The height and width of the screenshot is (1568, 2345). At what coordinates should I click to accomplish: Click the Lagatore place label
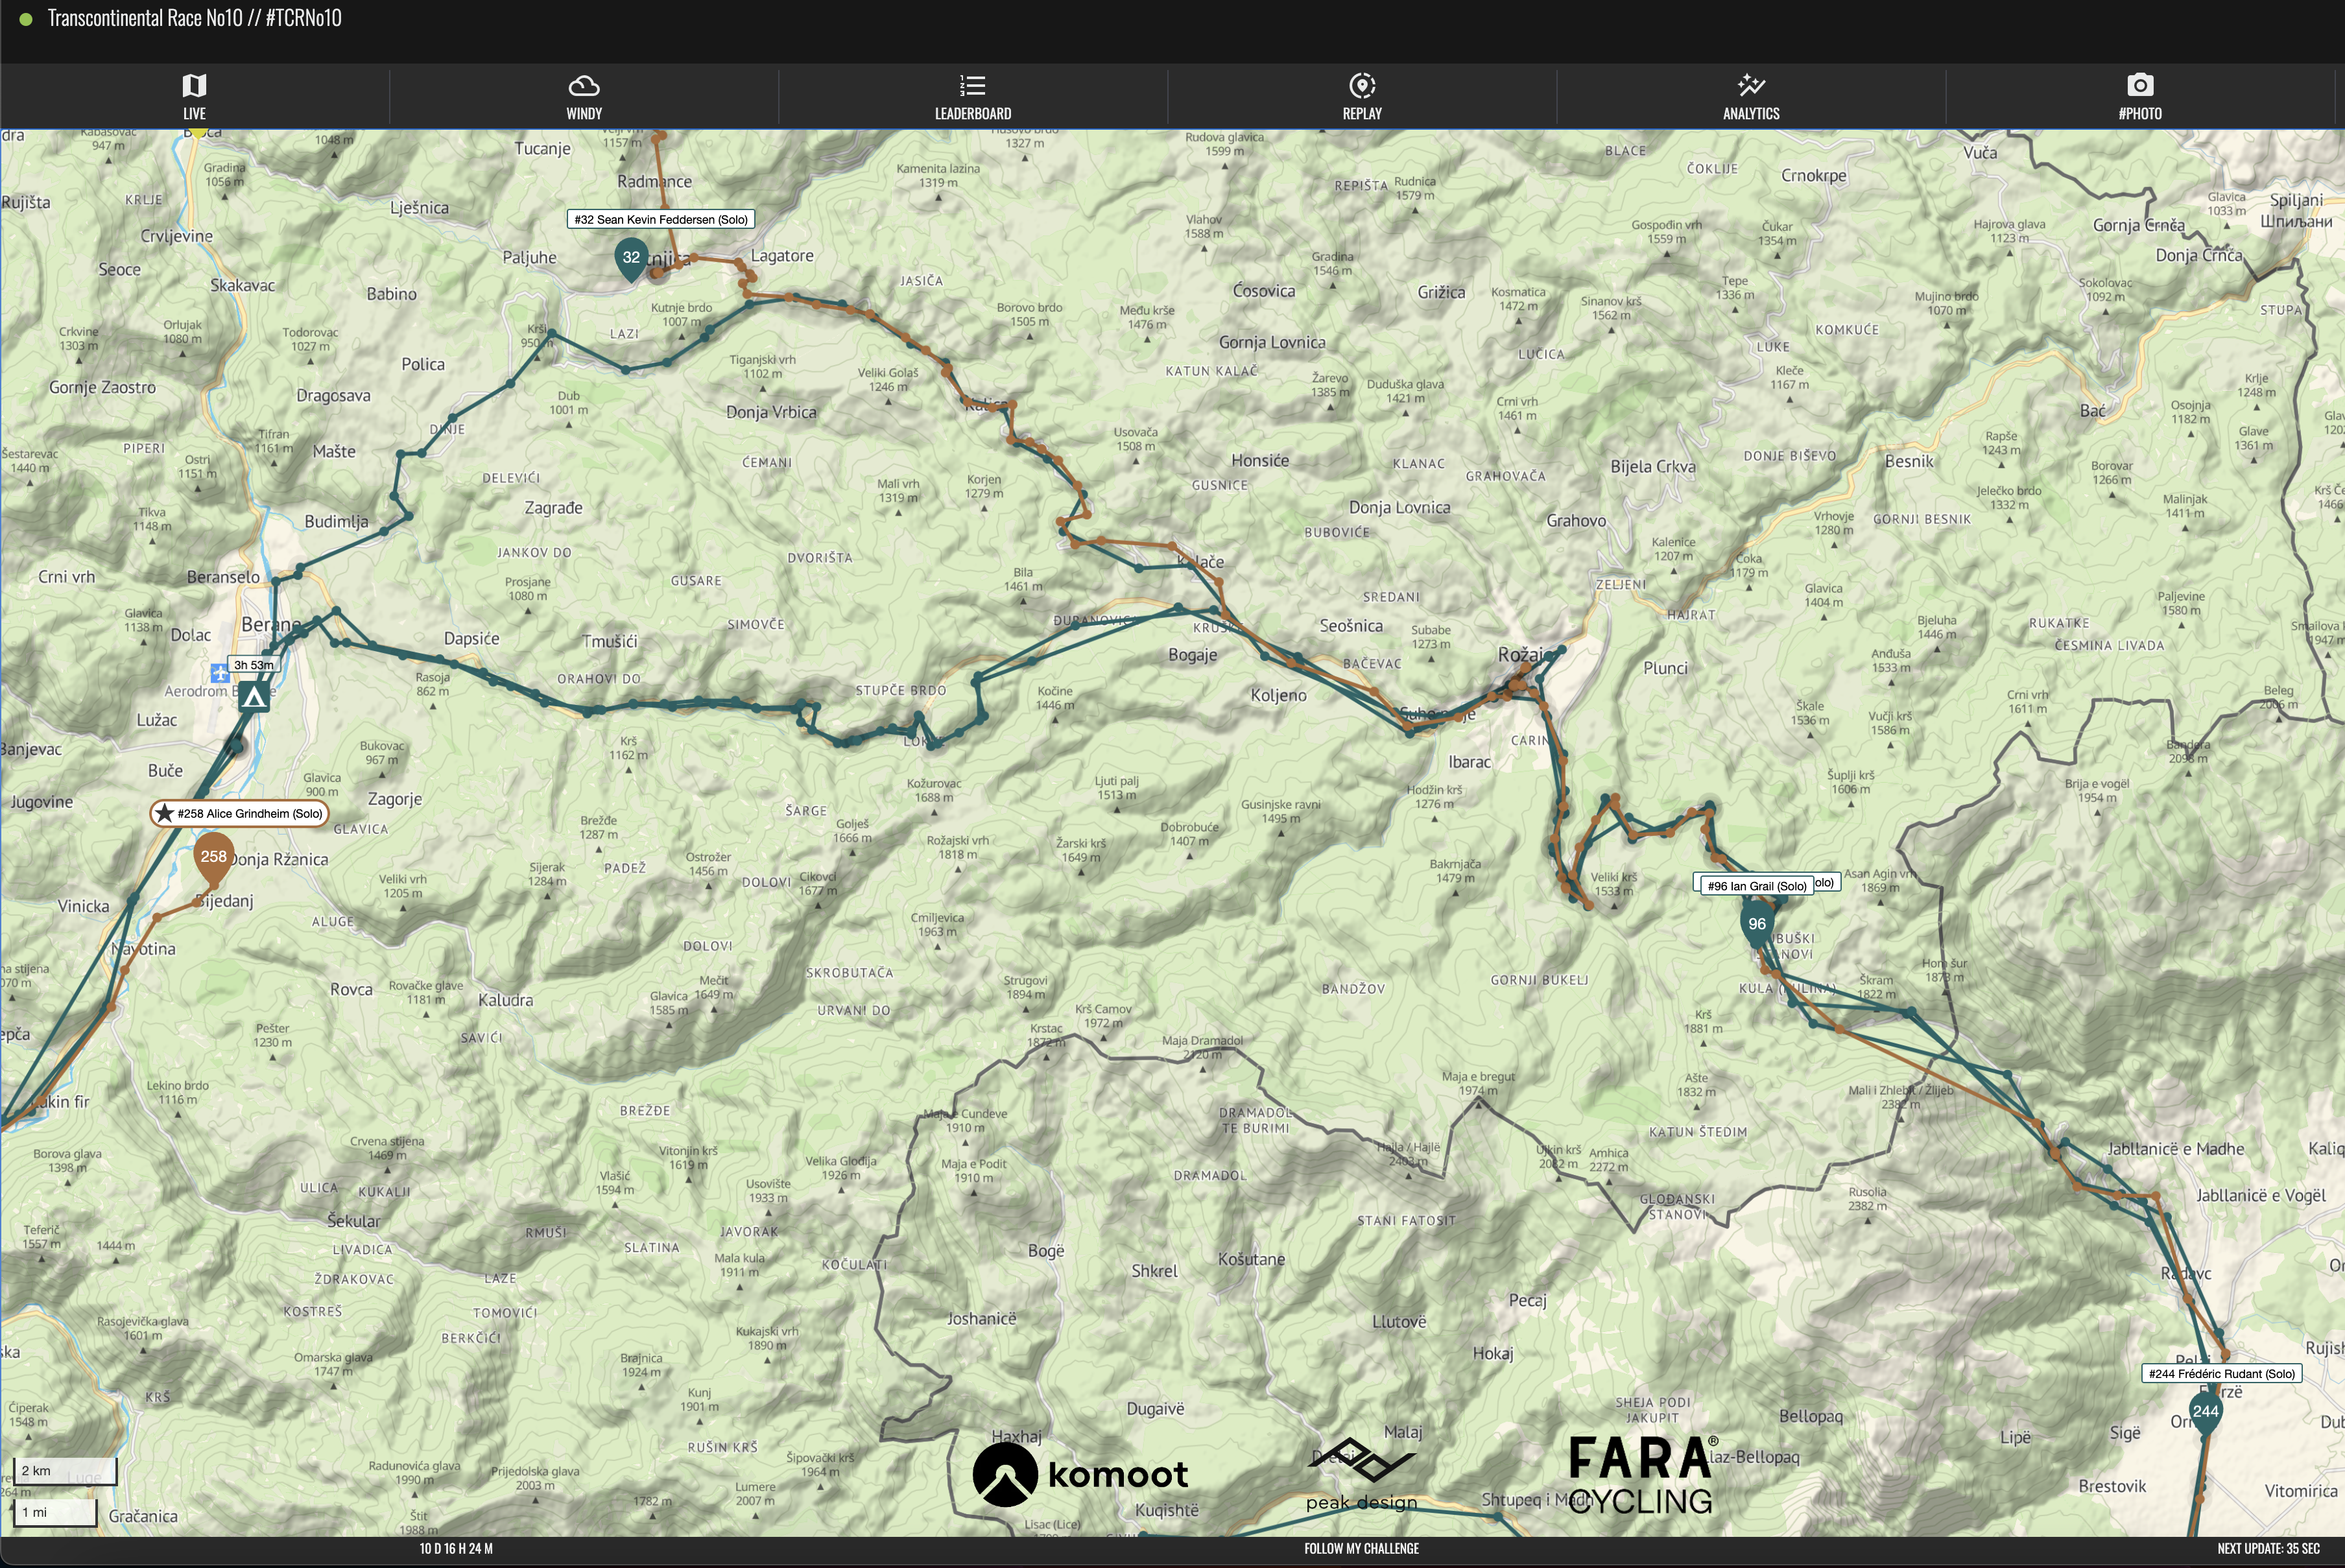[782, 256]
